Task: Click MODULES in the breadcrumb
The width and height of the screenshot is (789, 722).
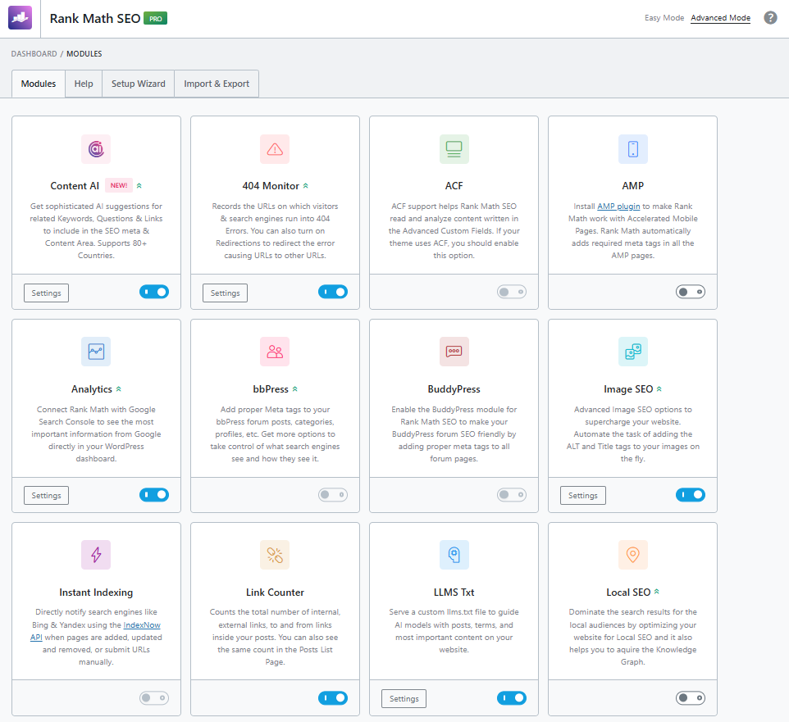Action: coord(84,54)
